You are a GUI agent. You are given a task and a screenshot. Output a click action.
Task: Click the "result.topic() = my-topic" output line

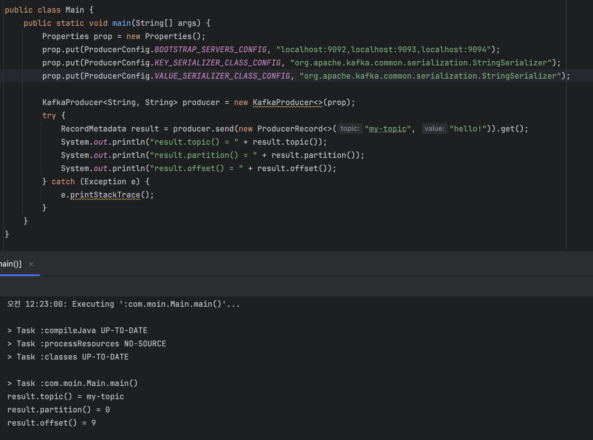tap(65, 397)
